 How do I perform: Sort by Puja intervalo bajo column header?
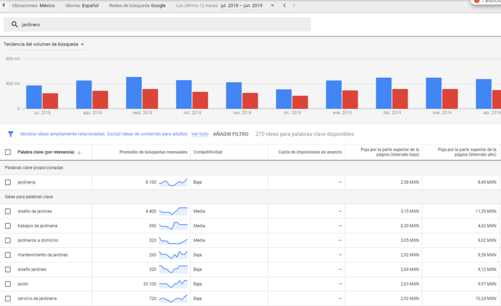click(390, 152)
